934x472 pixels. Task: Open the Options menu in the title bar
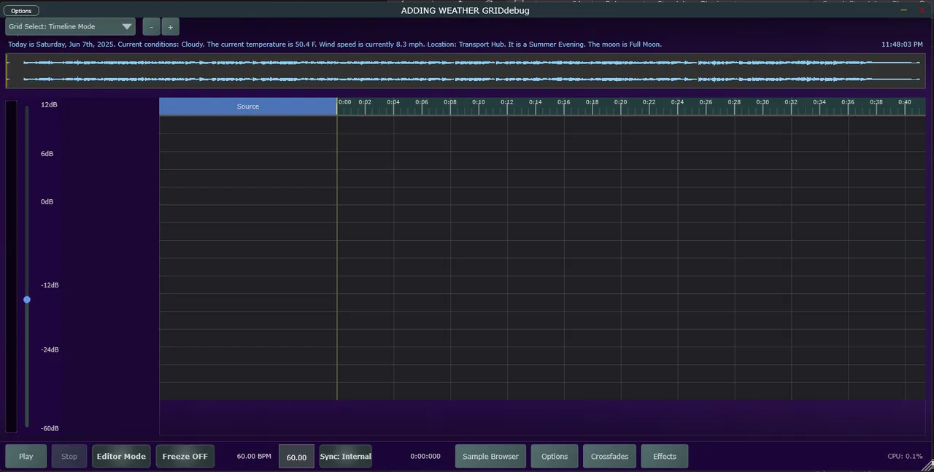pos(21,11)
